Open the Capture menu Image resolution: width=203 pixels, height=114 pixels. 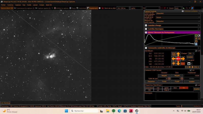click(18, 5)
